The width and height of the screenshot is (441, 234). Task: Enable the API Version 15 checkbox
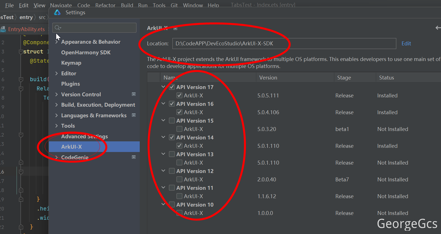coord(172,121)
